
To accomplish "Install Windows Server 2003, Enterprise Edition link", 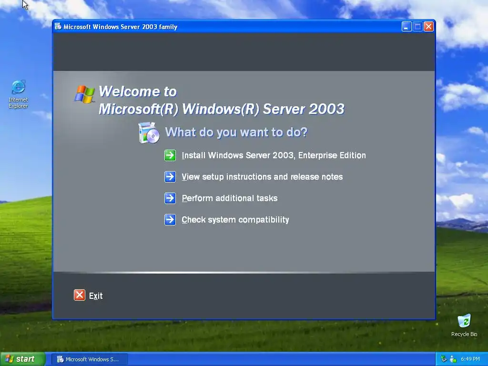I will coord(274,155).
